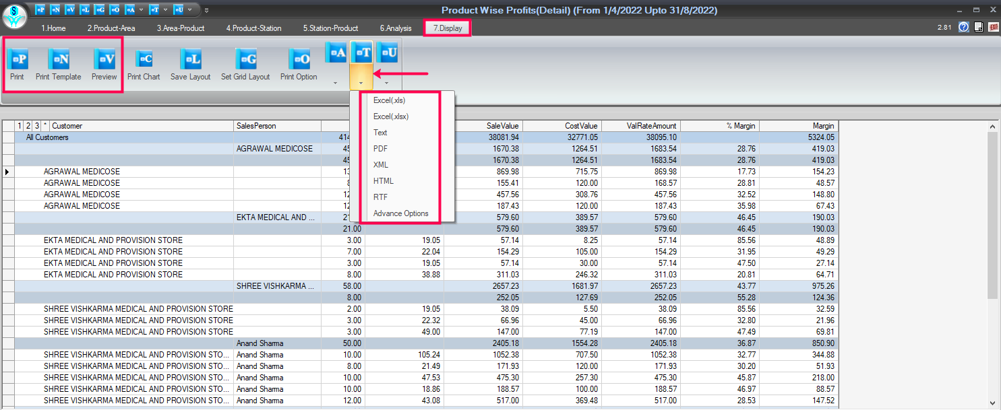Open the arrow beside quick access A icon
Image resolution: width=1001 pixels, height=410 pixels.
point(140,10)
